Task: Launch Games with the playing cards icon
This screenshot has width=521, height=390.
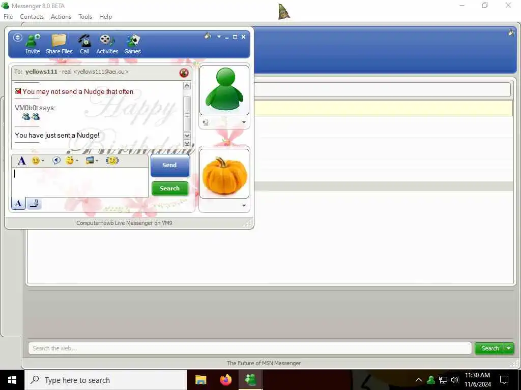Action: click(x=132, y=44)
